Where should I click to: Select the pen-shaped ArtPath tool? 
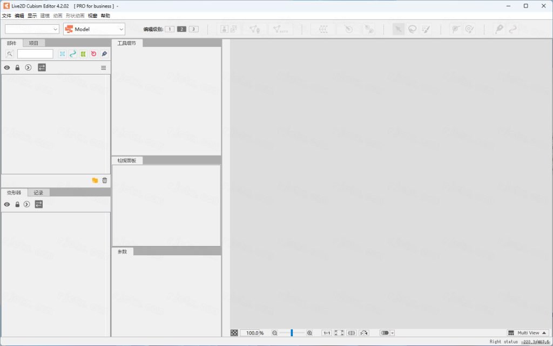point(499,29)
